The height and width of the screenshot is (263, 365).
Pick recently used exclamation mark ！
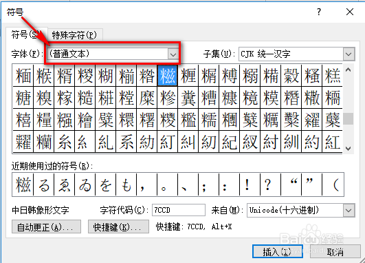(x=250, y=185)
